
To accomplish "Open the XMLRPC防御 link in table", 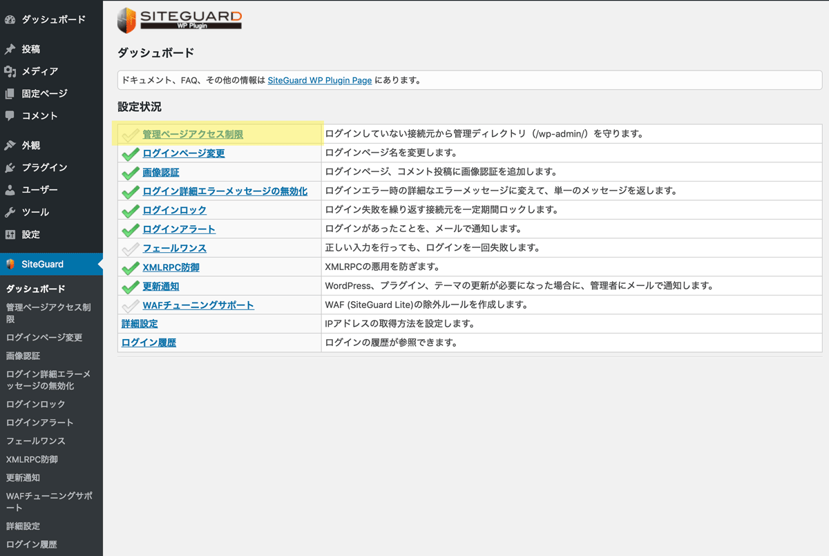I will (171, 267).
